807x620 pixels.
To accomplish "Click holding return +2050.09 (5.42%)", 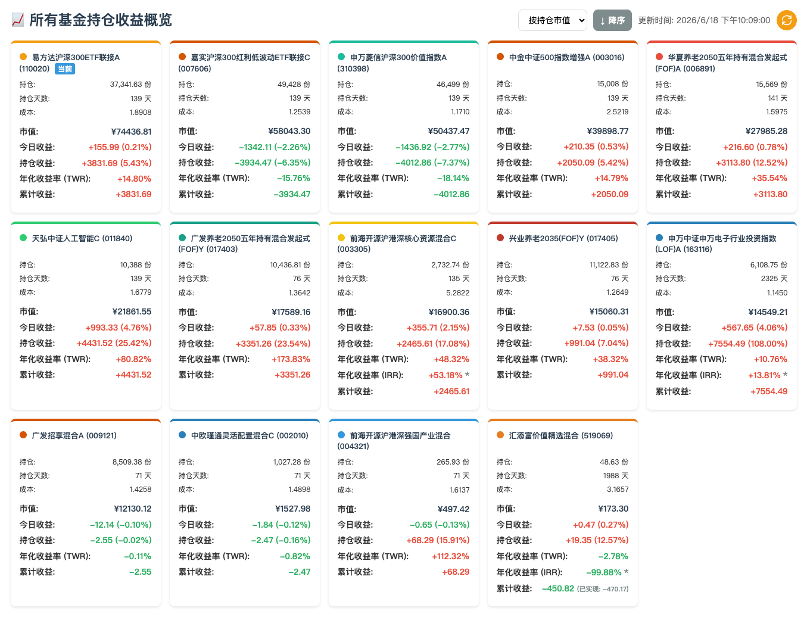I will pos(593,163).
